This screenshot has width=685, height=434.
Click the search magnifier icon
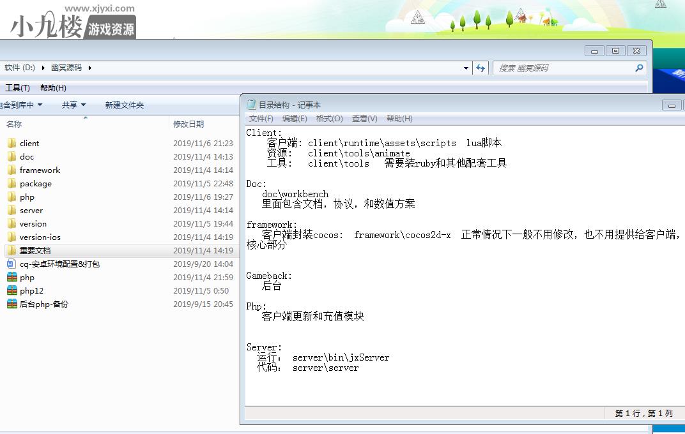638,68
